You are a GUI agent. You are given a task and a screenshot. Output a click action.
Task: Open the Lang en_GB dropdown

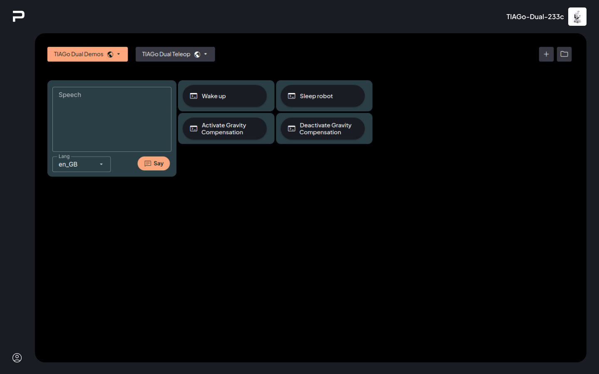coord(82,164)
